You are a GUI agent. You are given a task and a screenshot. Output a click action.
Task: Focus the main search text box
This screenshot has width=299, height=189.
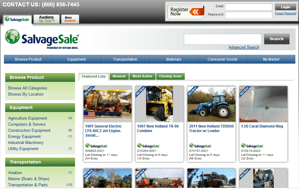222,39
